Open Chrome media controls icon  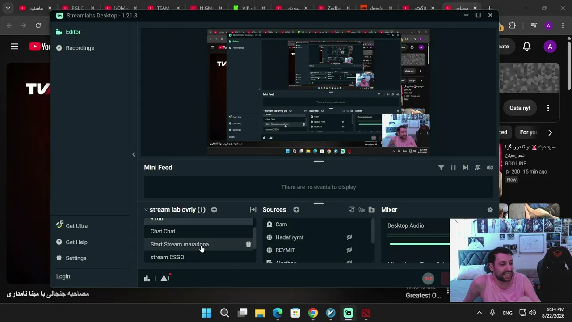[x=534, y=25]
